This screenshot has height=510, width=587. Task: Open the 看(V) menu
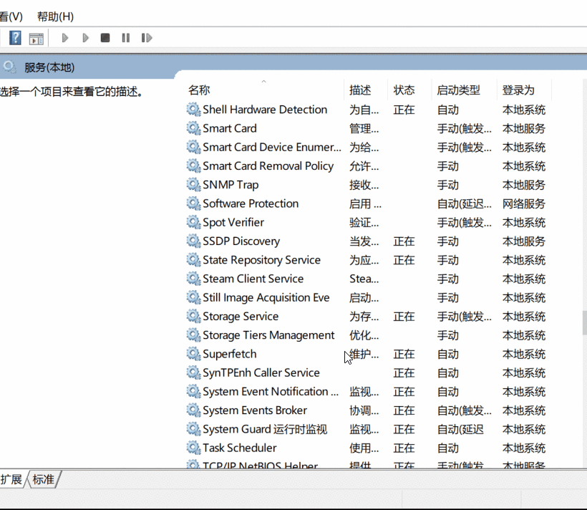(x=11, y=16)
